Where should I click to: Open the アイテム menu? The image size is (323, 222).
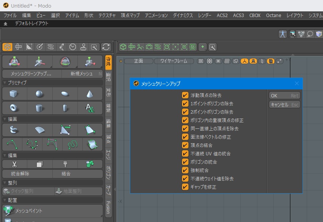(x=72, y=16)
